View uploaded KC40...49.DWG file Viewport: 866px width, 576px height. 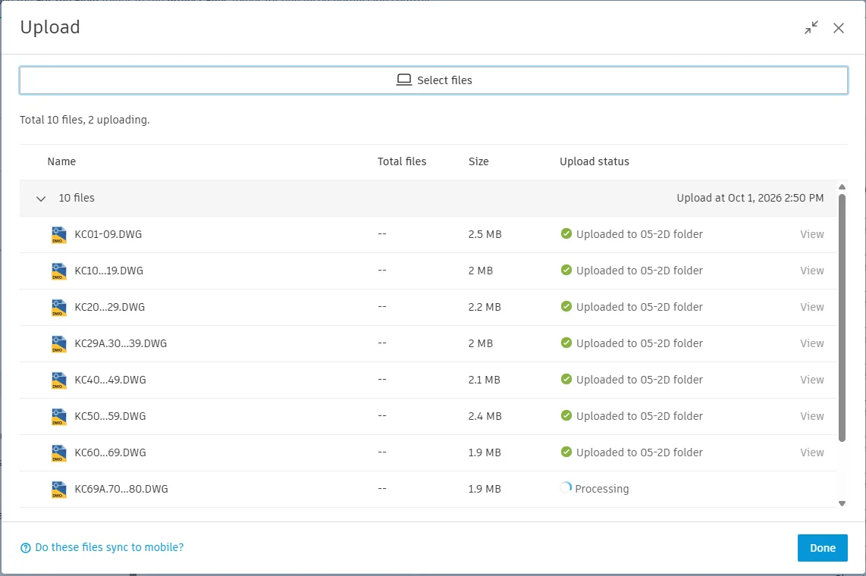(812, 380)
